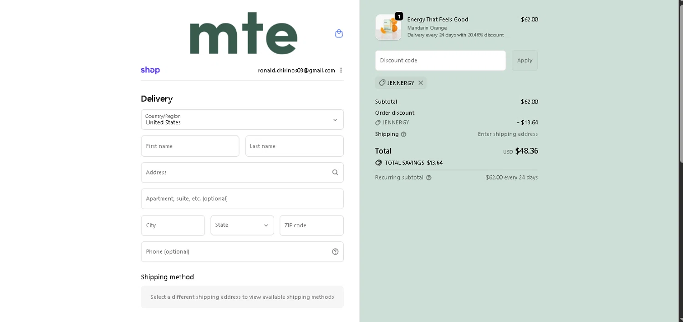
Task: Remove the JENNERGY discount code
Action: tap(421, 83)
